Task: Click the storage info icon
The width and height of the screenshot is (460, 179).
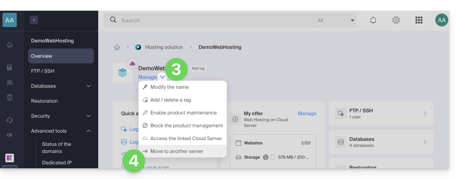Action: coord(265,157)
